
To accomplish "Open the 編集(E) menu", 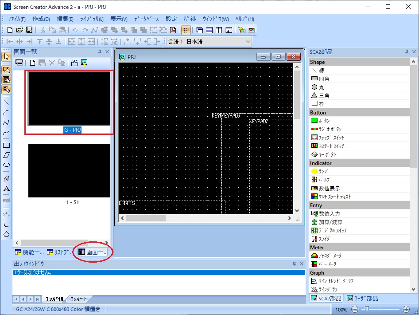I will click(x=65, y=19).
